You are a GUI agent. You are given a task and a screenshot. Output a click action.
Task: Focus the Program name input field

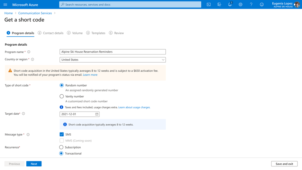(x=113, y=52)
